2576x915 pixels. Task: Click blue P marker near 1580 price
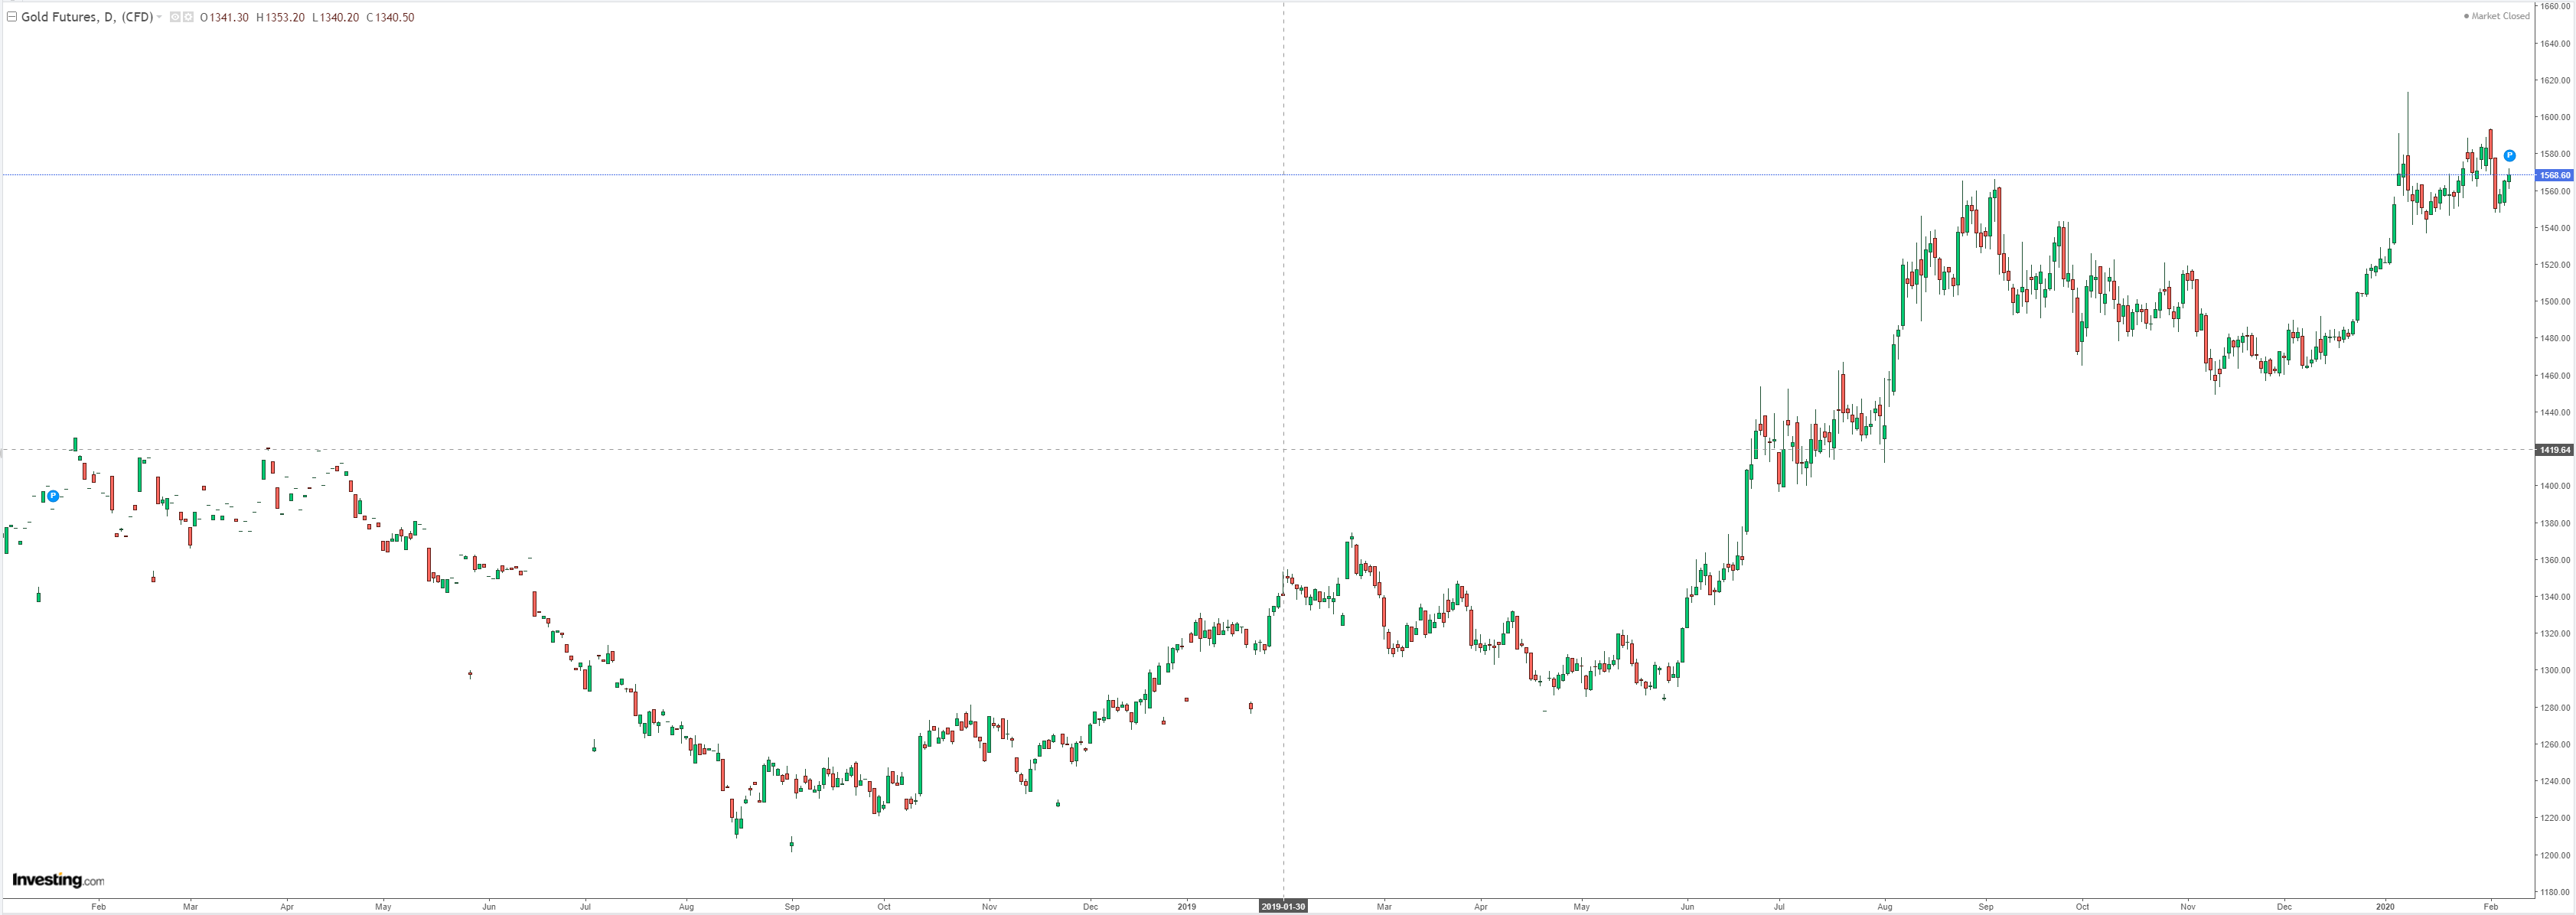click(x=2510, y=155)
